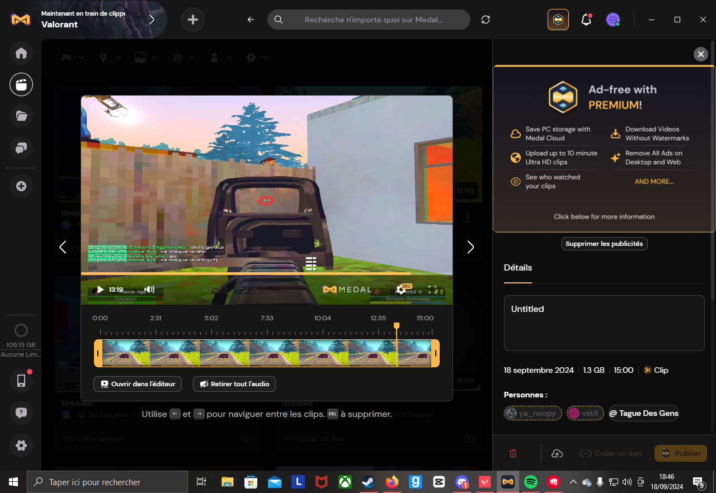716x493 pixels.
Task: Open the game controller filter dropdown
Action: 73,57
